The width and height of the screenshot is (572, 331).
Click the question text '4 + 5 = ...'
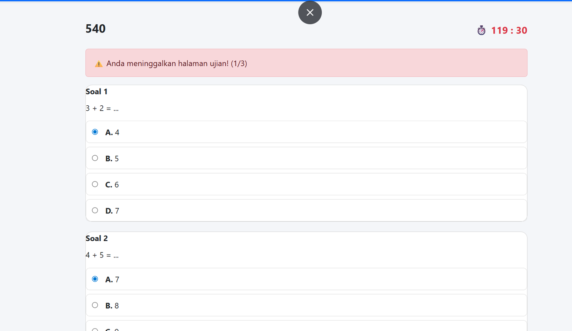[102, 255]
